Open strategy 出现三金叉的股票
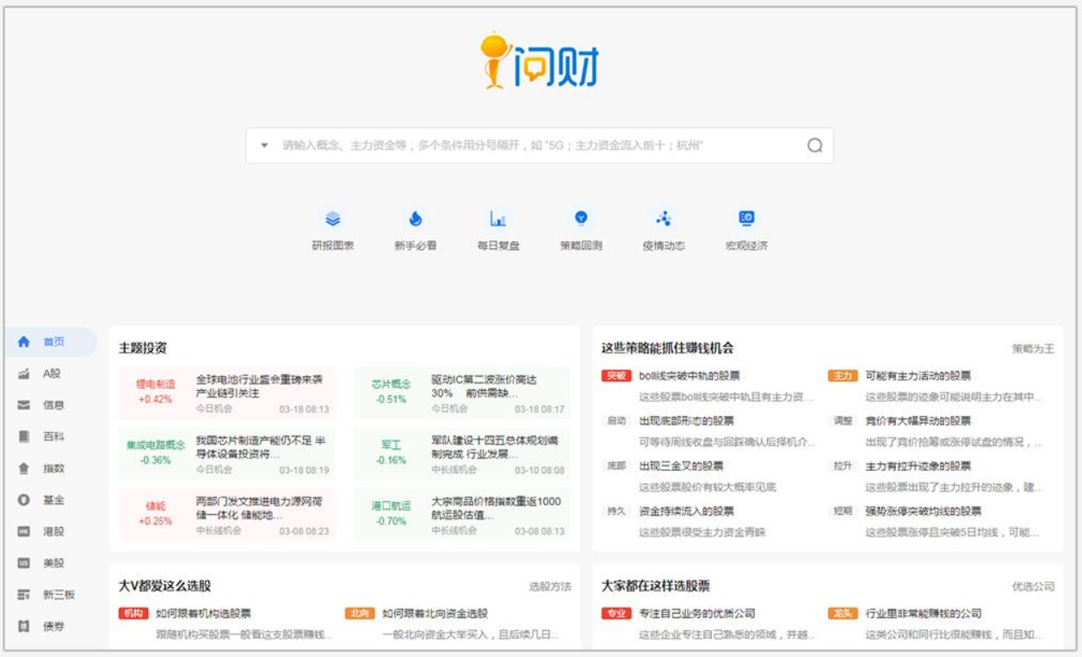Image resolution: width=1082 pixels, height=657 pixels. (x=681, y=466)
